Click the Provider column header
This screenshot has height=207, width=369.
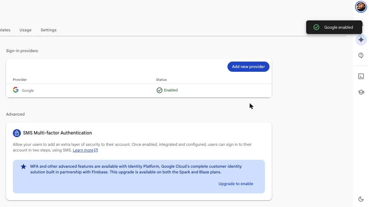[20, 80]
